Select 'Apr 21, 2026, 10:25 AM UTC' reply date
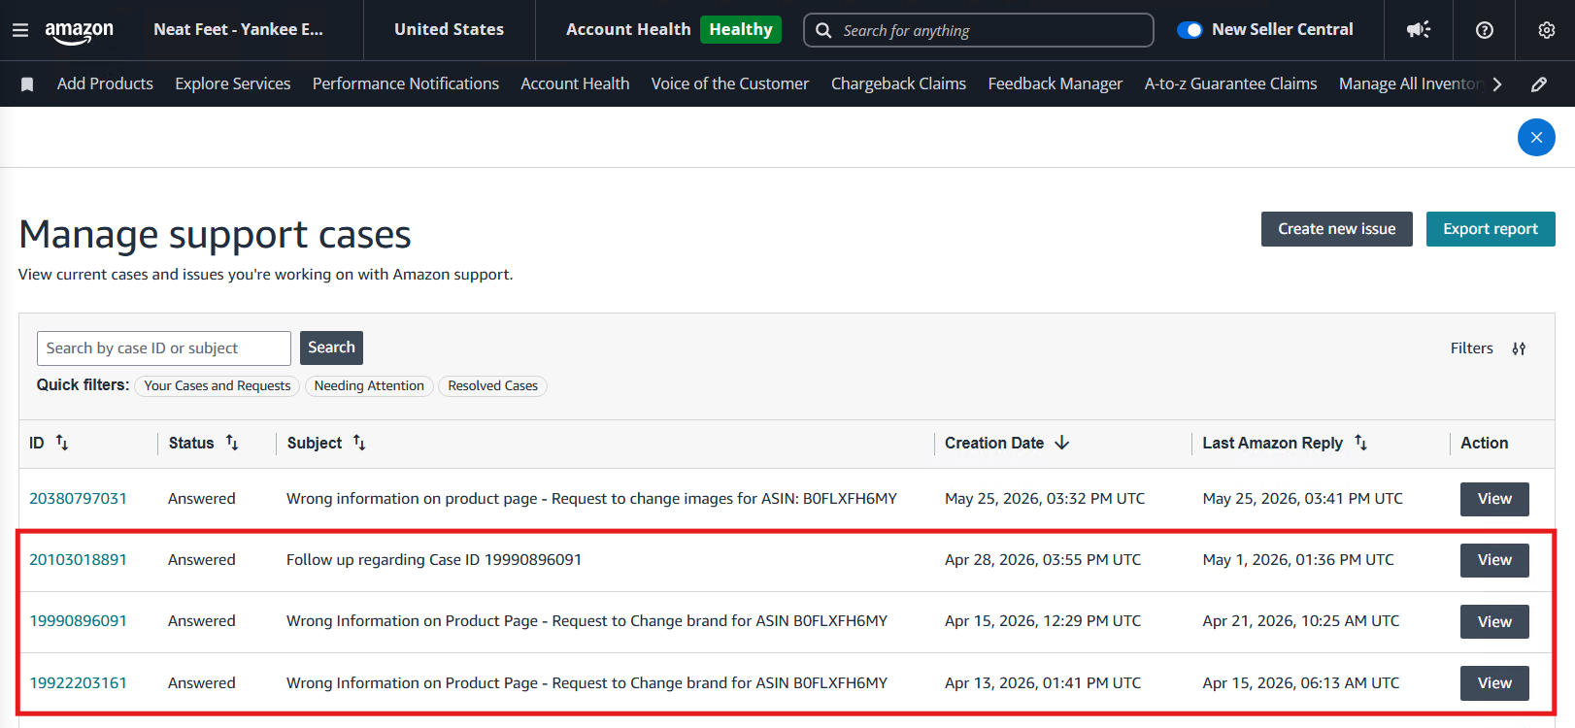The height and width of the screenshot is (728, 1575). (1301, 621)
